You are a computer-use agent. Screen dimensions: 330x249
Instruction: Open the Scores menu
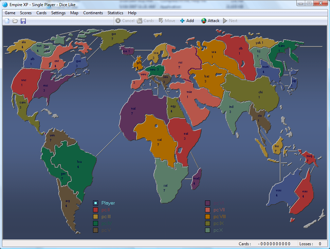(x=26, y=13)
